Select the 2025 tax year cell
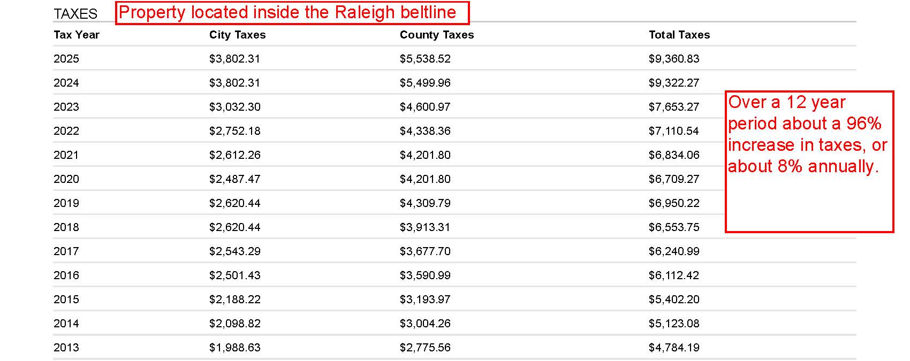The image size is (910, 361). [66, 59]
